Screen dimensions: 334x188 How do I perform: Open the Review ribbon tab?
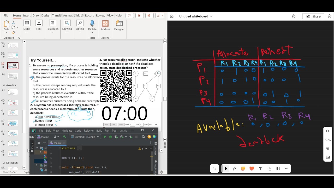pos(100,15)
